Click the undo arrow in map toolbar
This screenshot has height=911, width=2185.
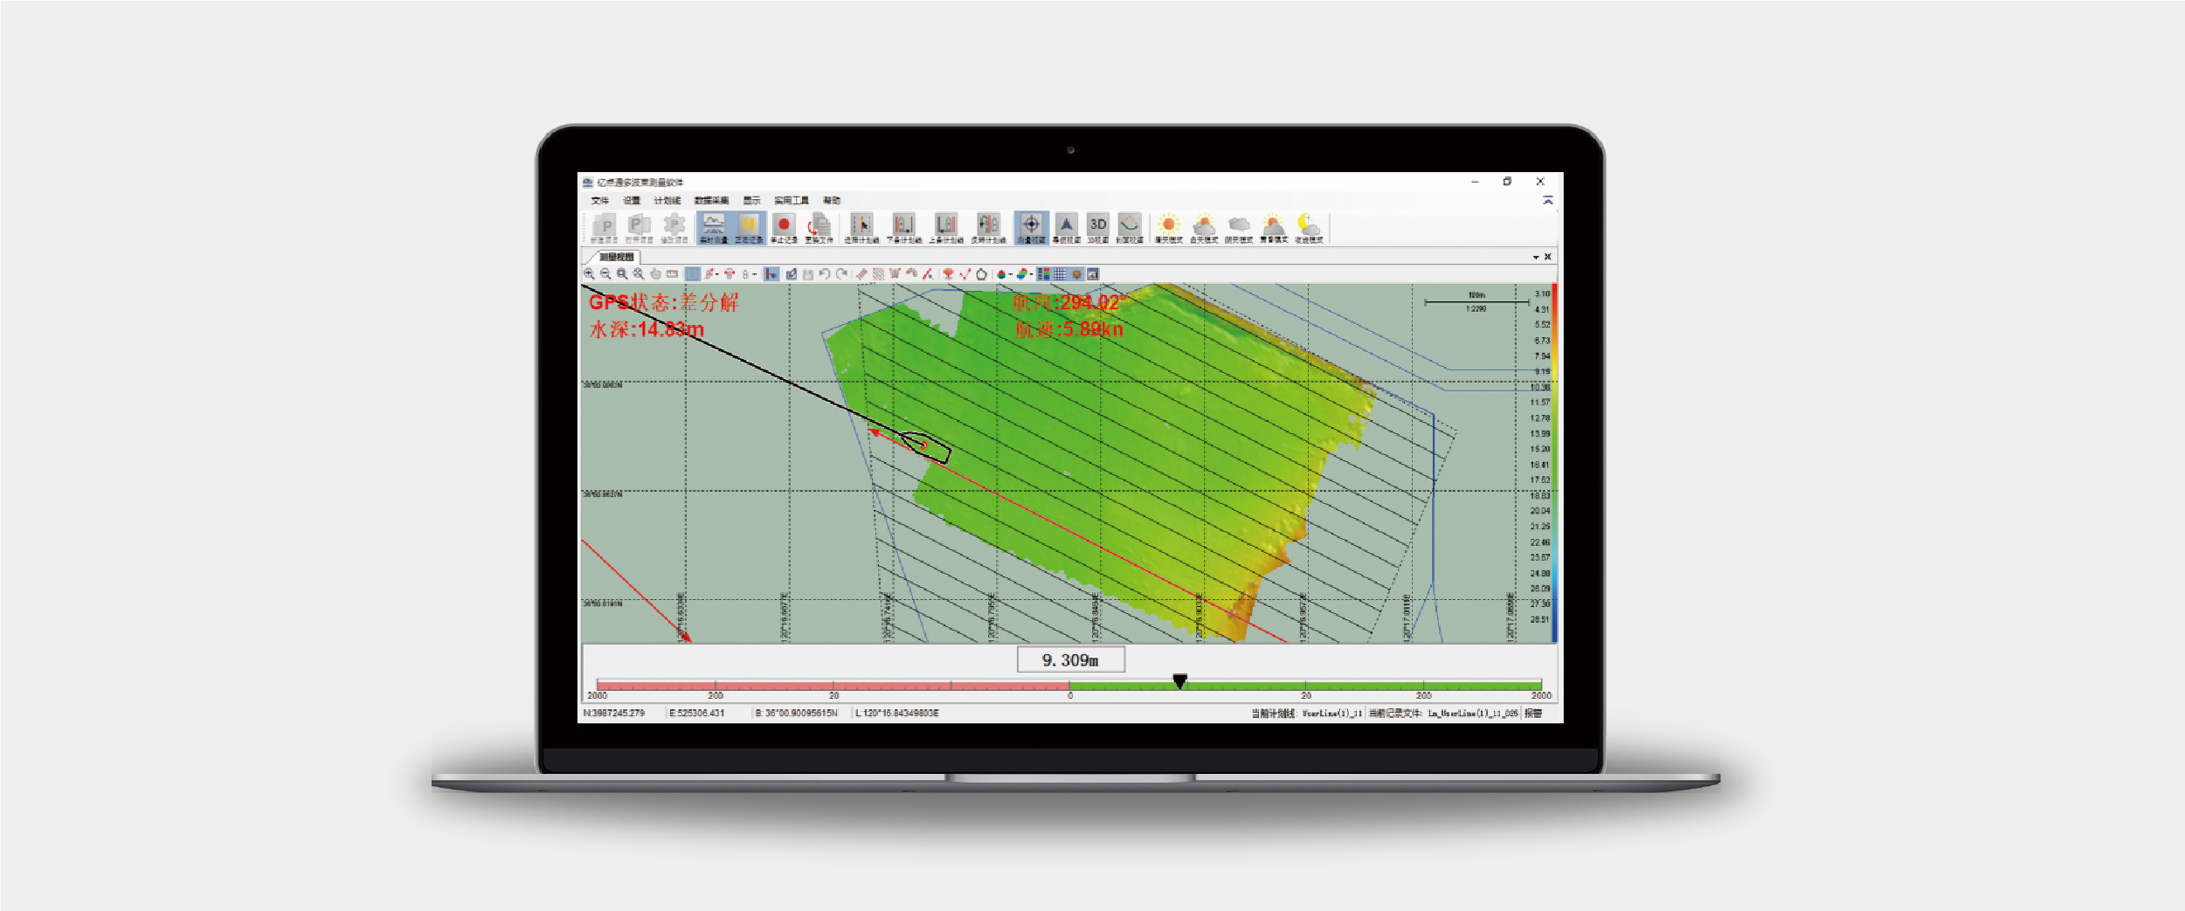coord(824,274)
